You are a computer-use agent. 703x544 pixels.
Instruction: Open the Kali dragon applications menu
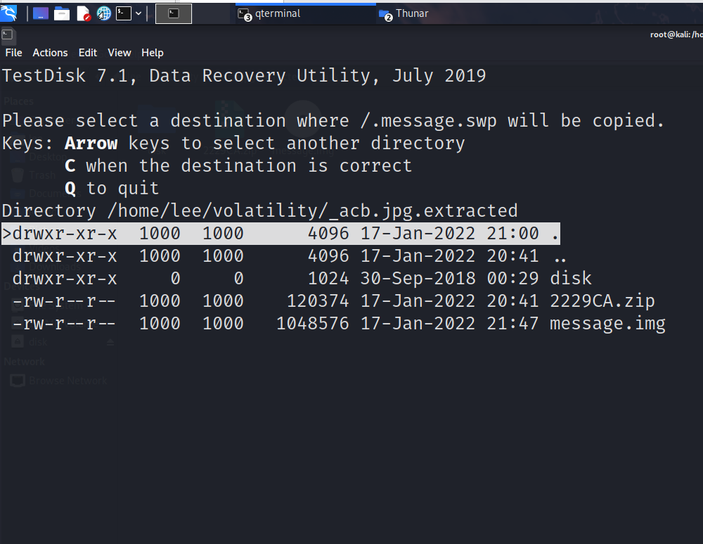tap(8, 13)
